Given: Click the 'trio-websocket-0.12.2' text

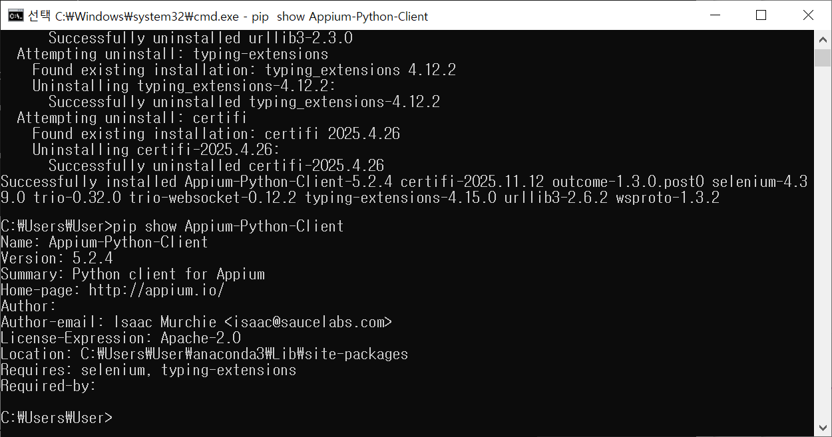Looking at the screenshot, I should 213,198.
